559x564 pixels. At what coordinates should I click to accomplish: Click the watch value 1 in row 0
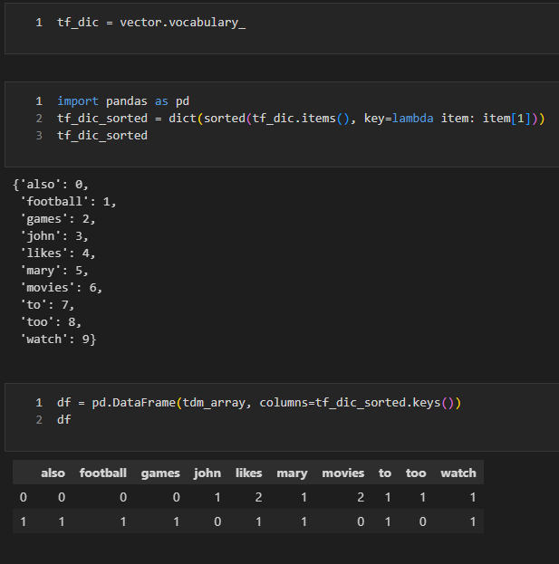click(473, 497)
